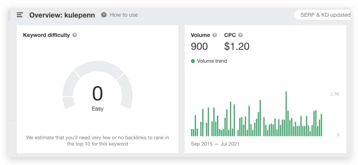This screenshot has width=358, height=165.
Task: Click the Sep 2015 — Jul 2021 date range
Action: click(215, 144)
